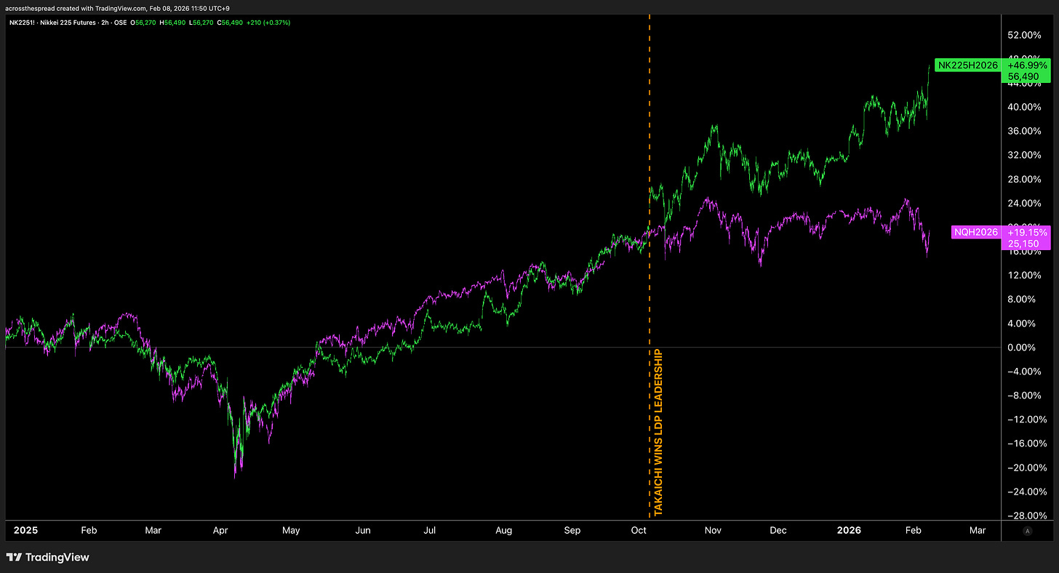Click the "Jul" time axis label
The width and height of the screenshot is (1059, 573).
coord(430,531)
